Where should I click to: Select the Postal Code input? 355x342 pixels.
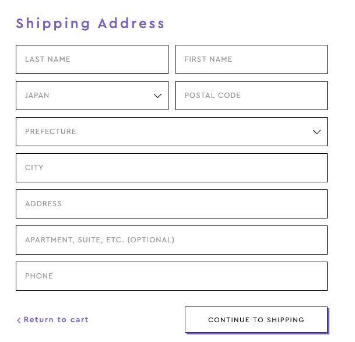coord(251,96)
